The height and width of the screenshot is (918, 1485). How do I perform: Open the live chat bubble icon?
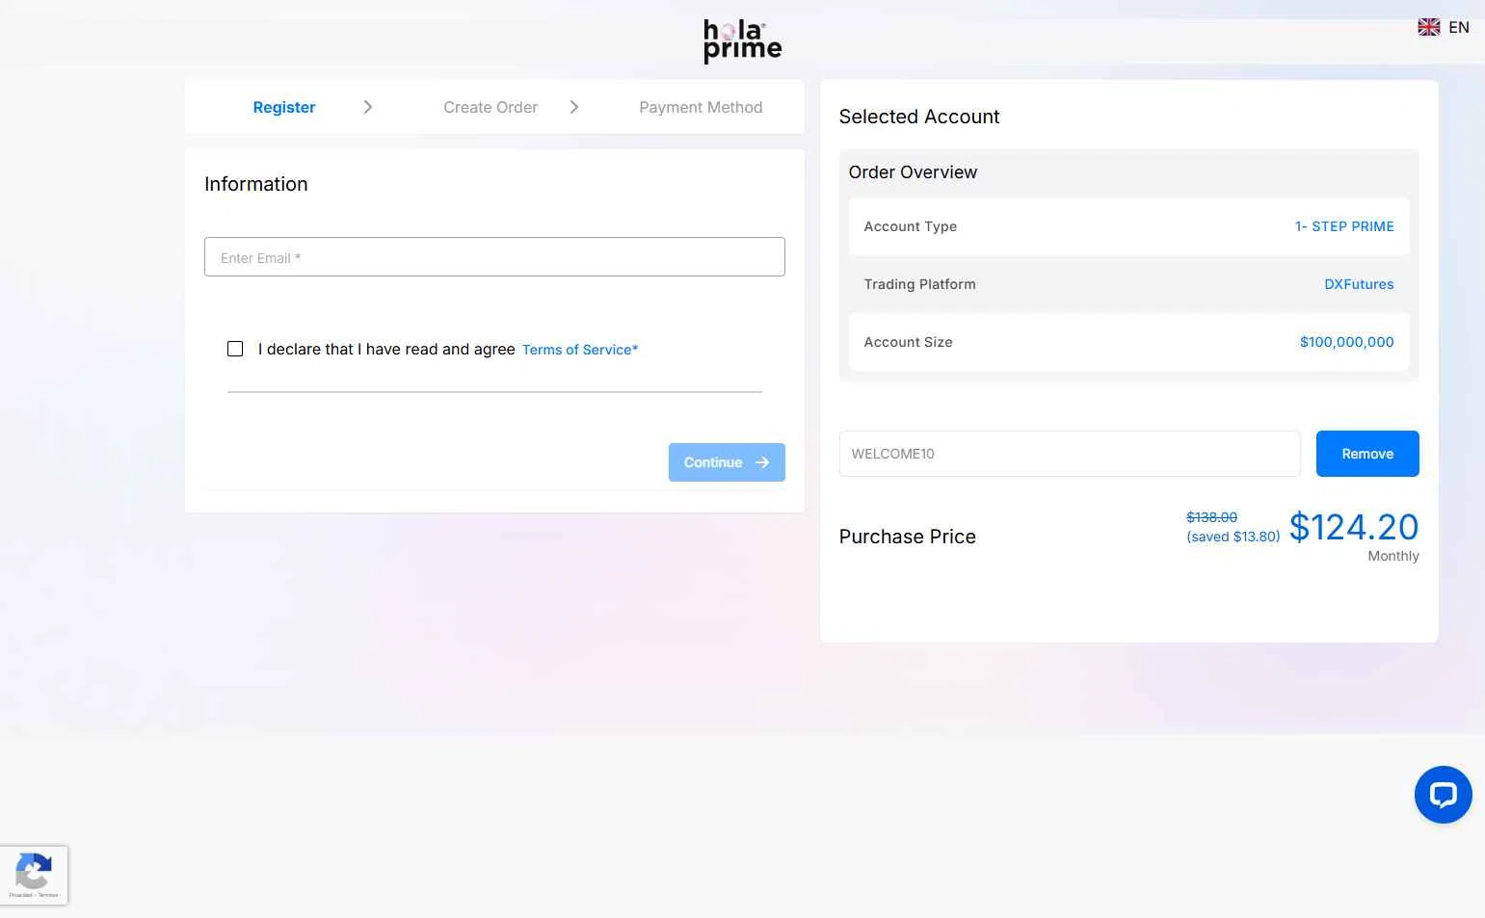1443,795
